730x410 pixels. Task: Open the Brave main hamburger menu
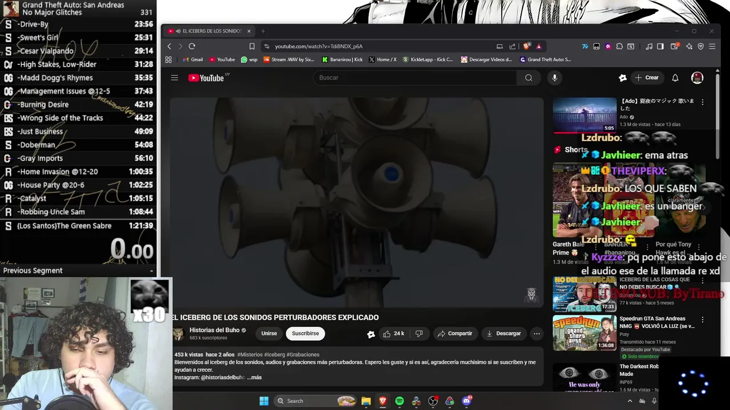712,46
